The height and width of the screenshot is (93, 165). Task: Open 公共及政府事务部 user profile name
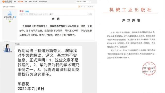(9, 17)
